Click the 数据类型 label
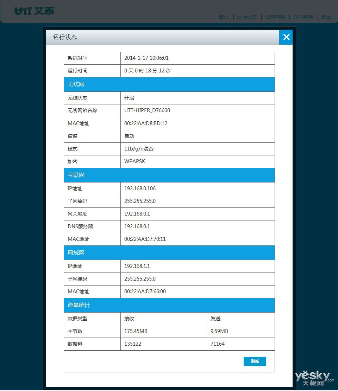 77,319
